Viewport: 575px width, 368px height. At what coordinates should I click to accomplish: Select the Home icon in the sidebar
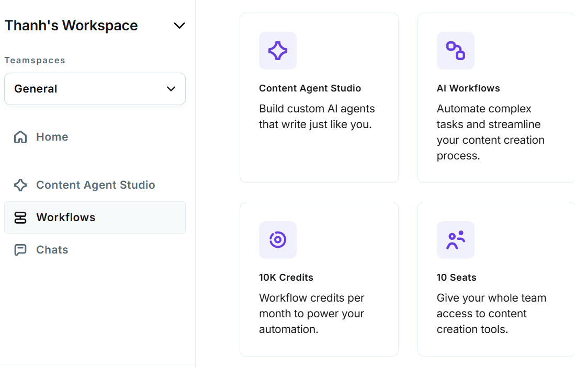20,136
